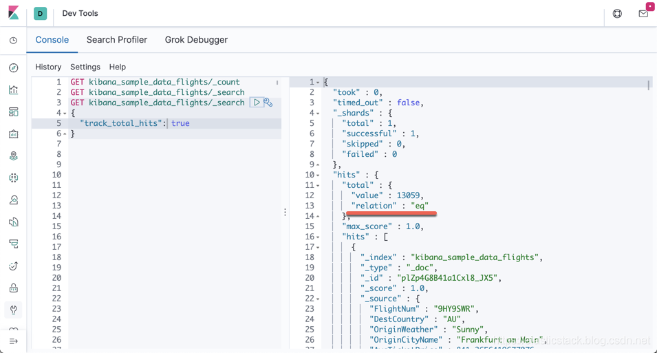Open Dev Tools wrench icon in sidebar

coord(13,310)
